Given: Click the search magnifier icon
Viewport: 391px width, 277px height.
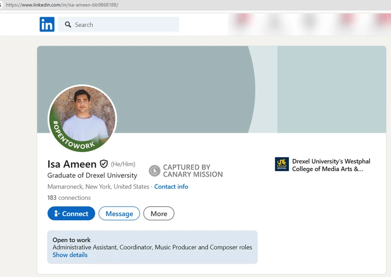Looking at the screenshot, I should [68, 24].
